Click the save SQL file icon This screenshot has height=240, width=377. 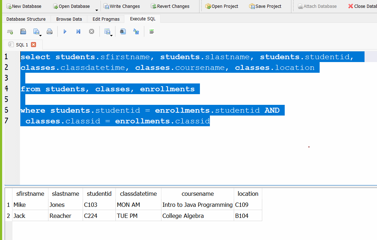pos(36,31)
